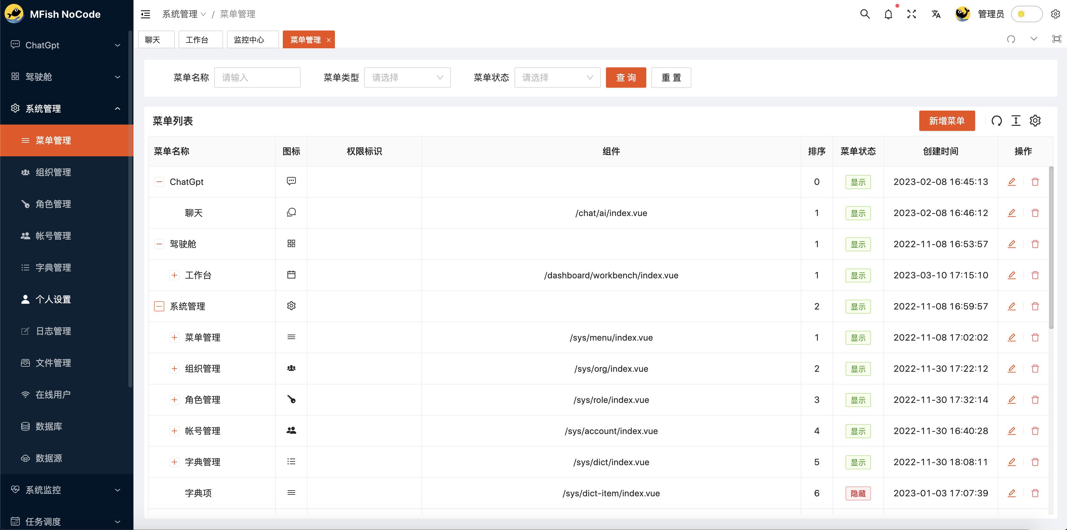Open the 菜单类型 dropdown
This screenshot has width=1067, height=530.
pos(407,78)
